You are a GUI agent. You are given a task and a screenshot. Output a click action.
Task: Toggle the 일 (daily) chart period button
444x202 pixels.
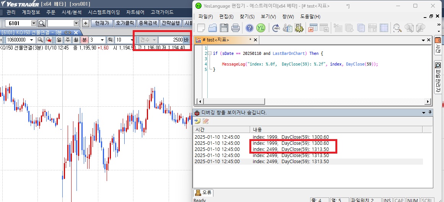click(59, 40)
